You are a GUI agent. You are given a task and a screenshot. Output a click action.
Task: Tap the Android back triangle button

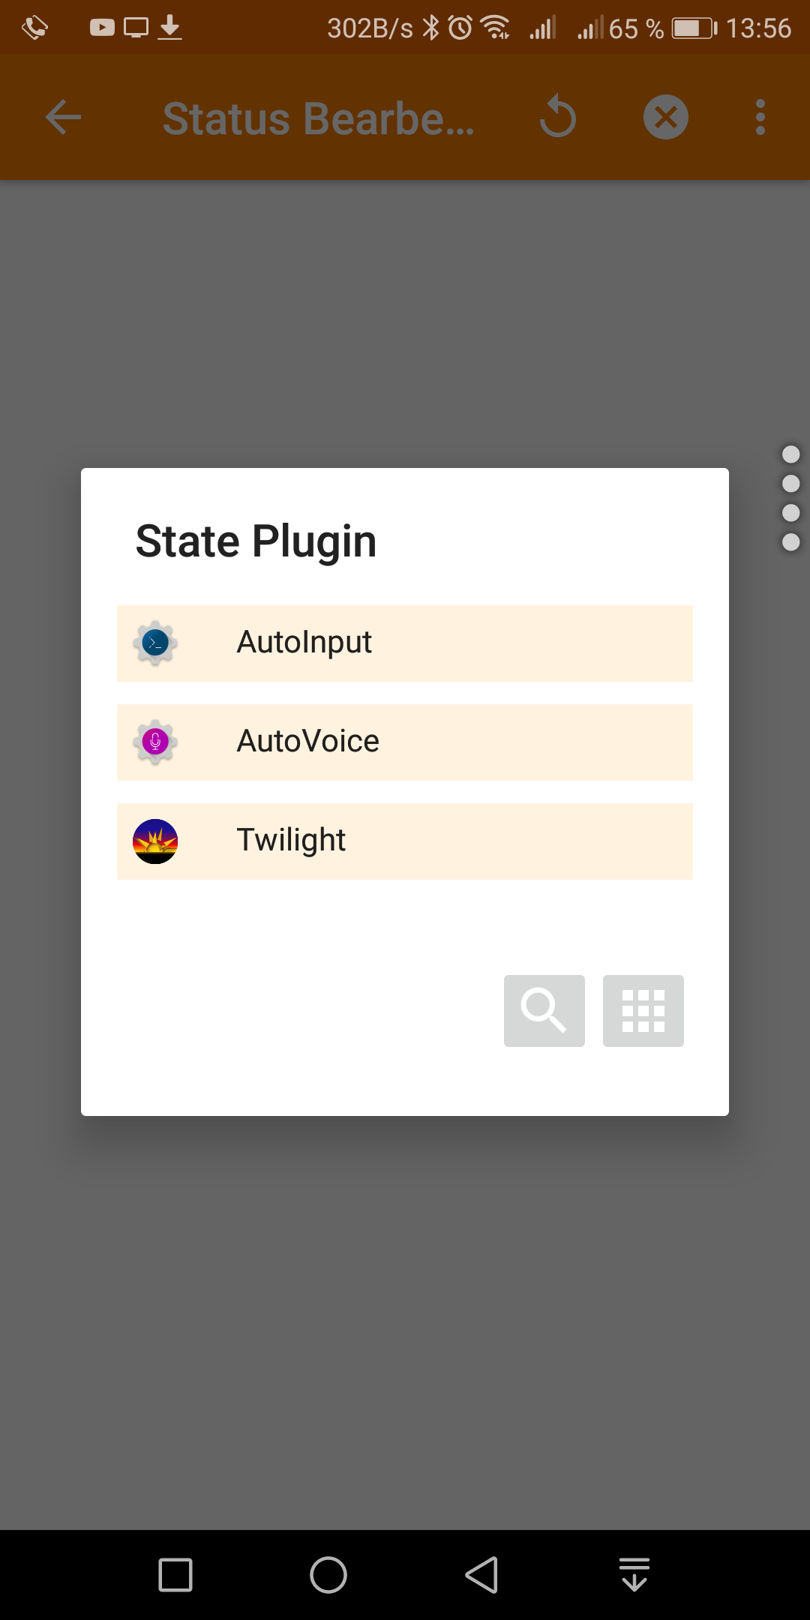481,1574
